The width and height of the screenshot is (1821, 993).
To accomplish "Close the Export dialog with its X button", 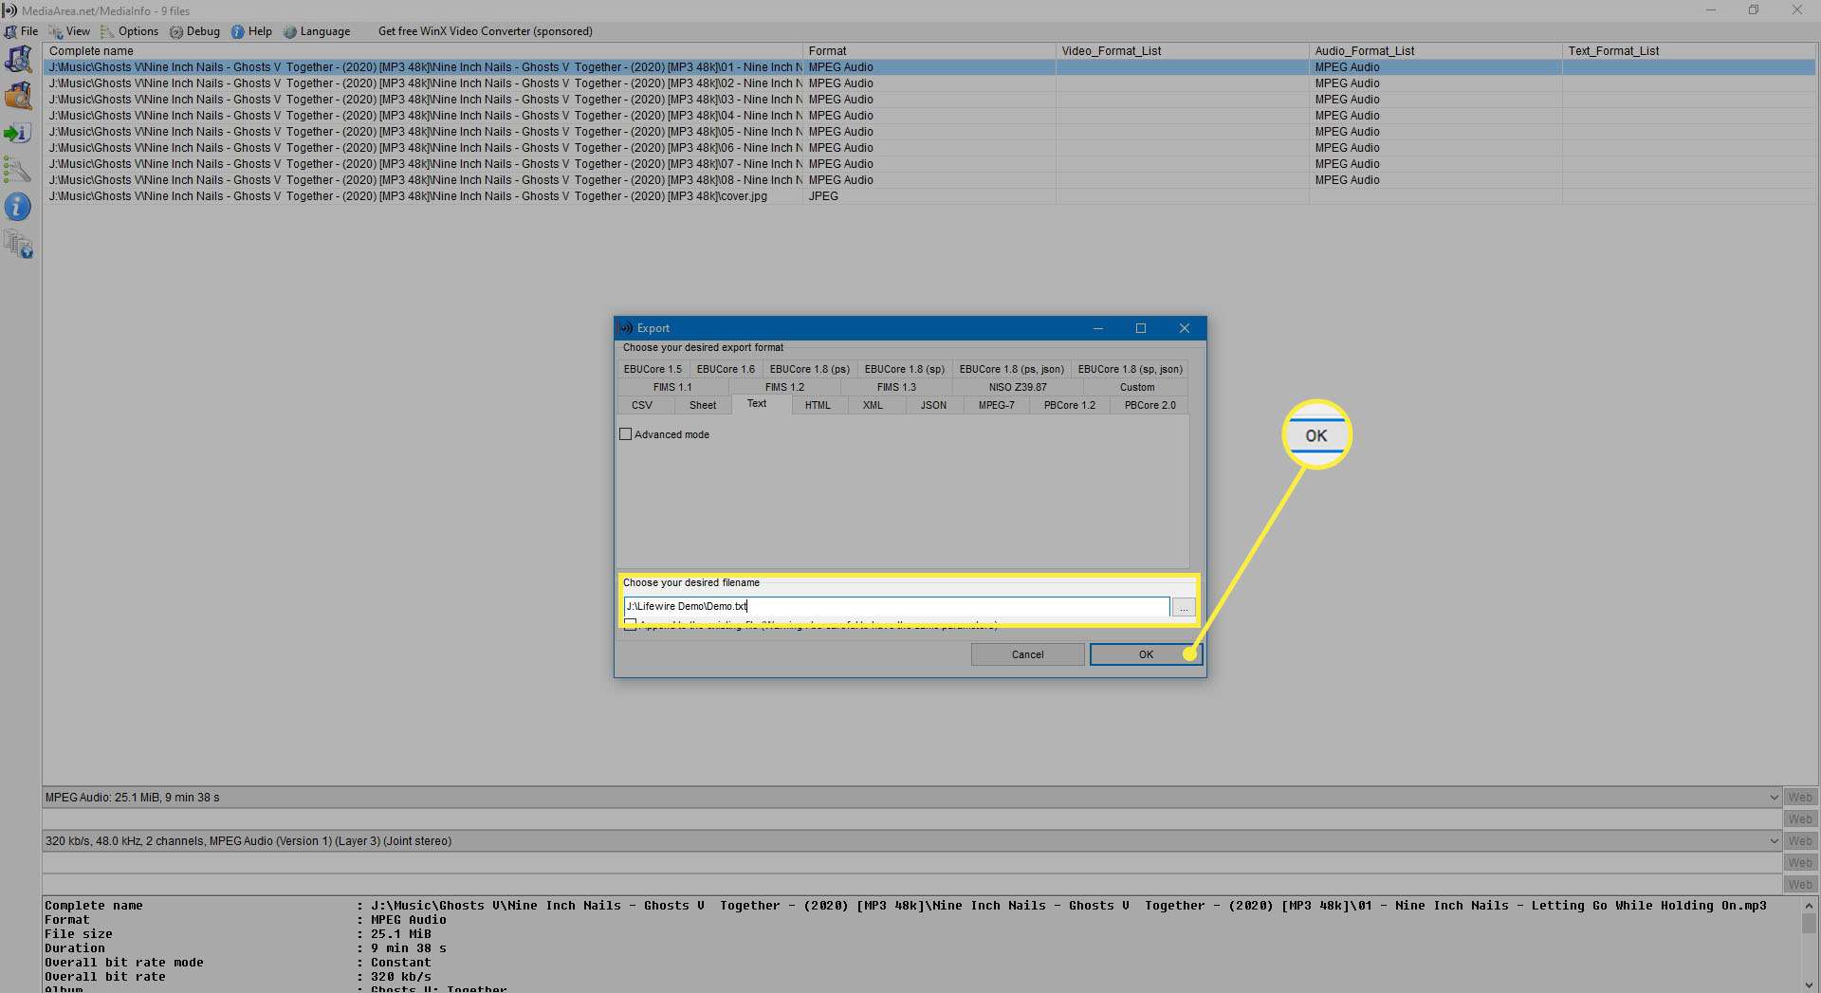I will coord(1184,328).
